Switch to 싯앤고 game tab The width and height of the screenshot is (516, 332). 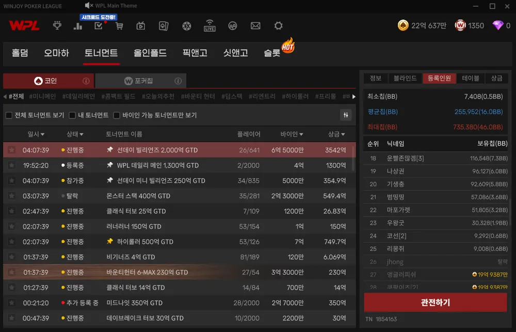[x=236, y=53]
